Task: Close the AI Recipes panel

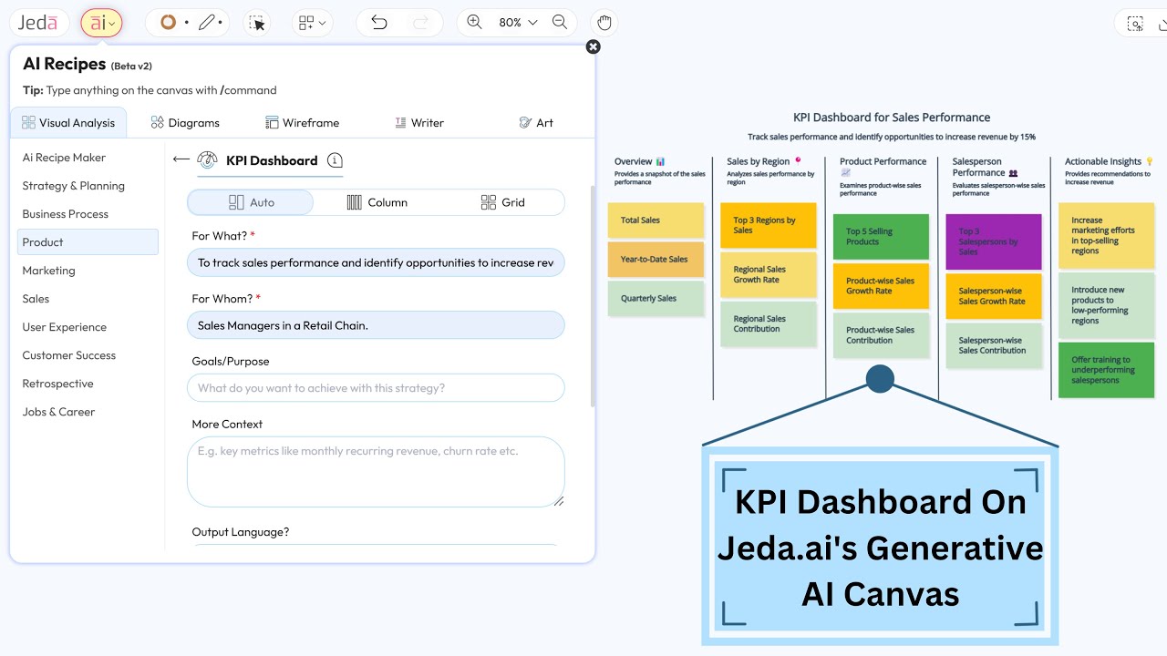Action: pyautogui.click(x=594, y=46)
